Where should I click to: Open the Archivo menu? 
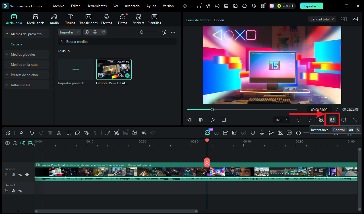pyautogui.click(x=58, y=6)
